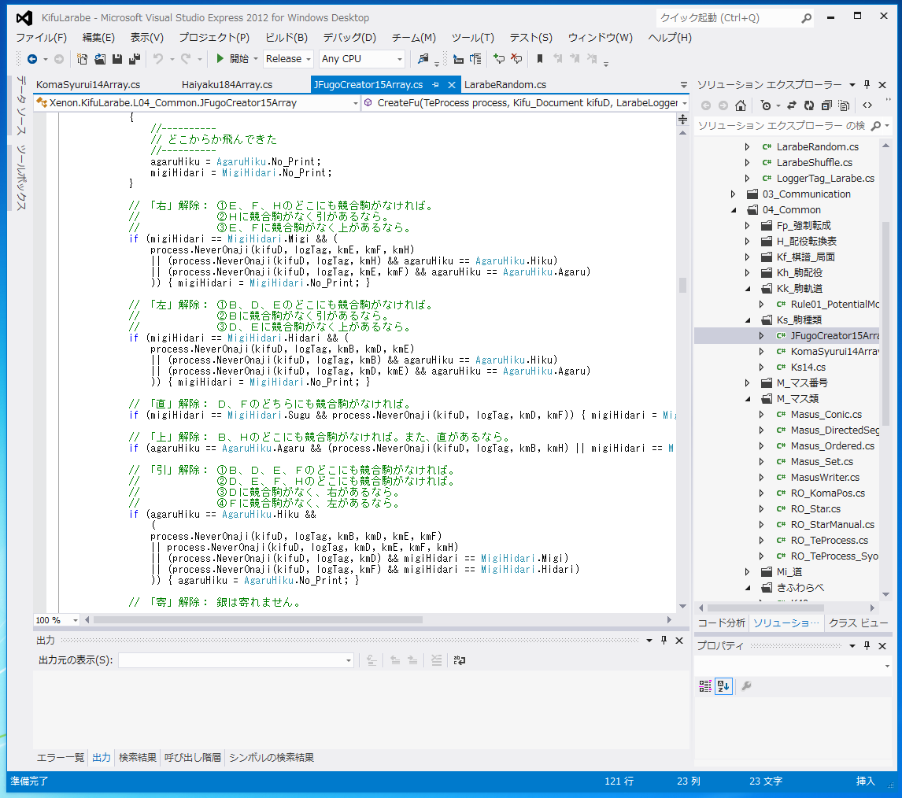The height and width of the screenshot is (798, 902).
Task: Click the View Code icon in Solution Explorer
Action: click(x=867, y=105)
